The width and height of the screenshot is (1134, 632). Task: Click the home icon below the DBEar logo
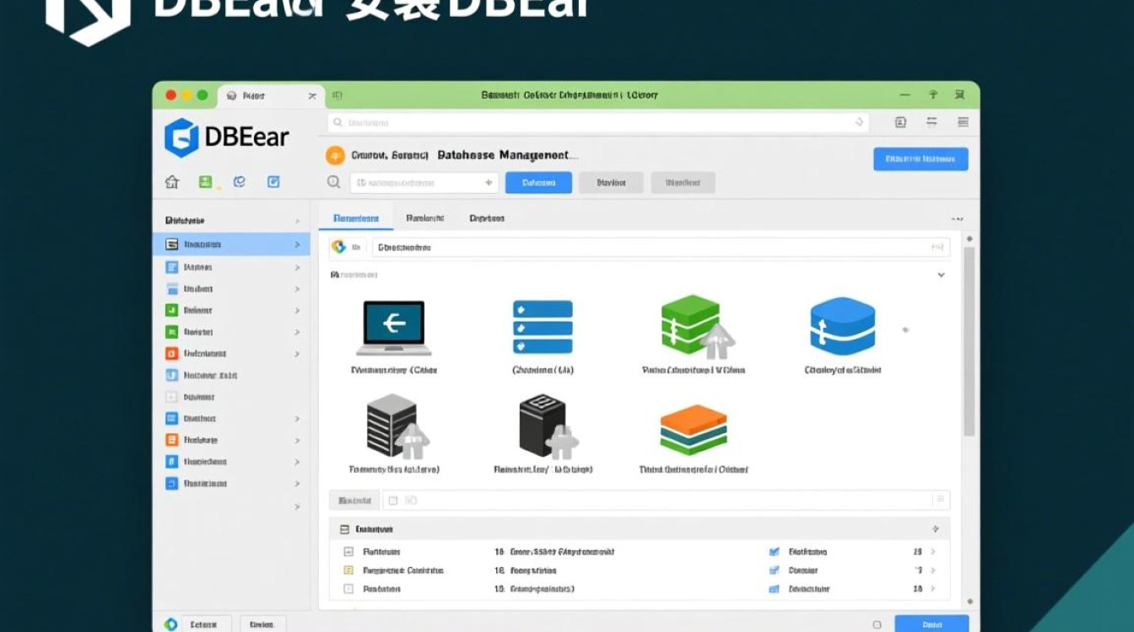tap(172, 182)
